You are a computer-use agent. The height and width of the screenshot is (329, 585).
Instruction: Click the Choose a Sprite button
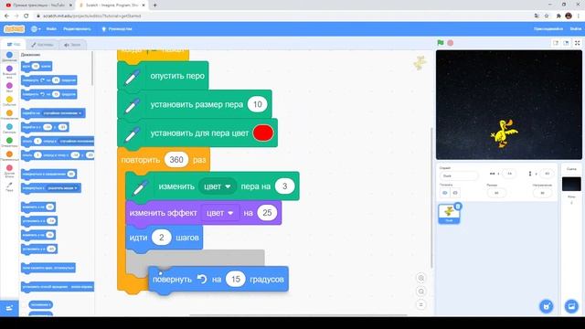pyautogui.click(x=547, y=307)
